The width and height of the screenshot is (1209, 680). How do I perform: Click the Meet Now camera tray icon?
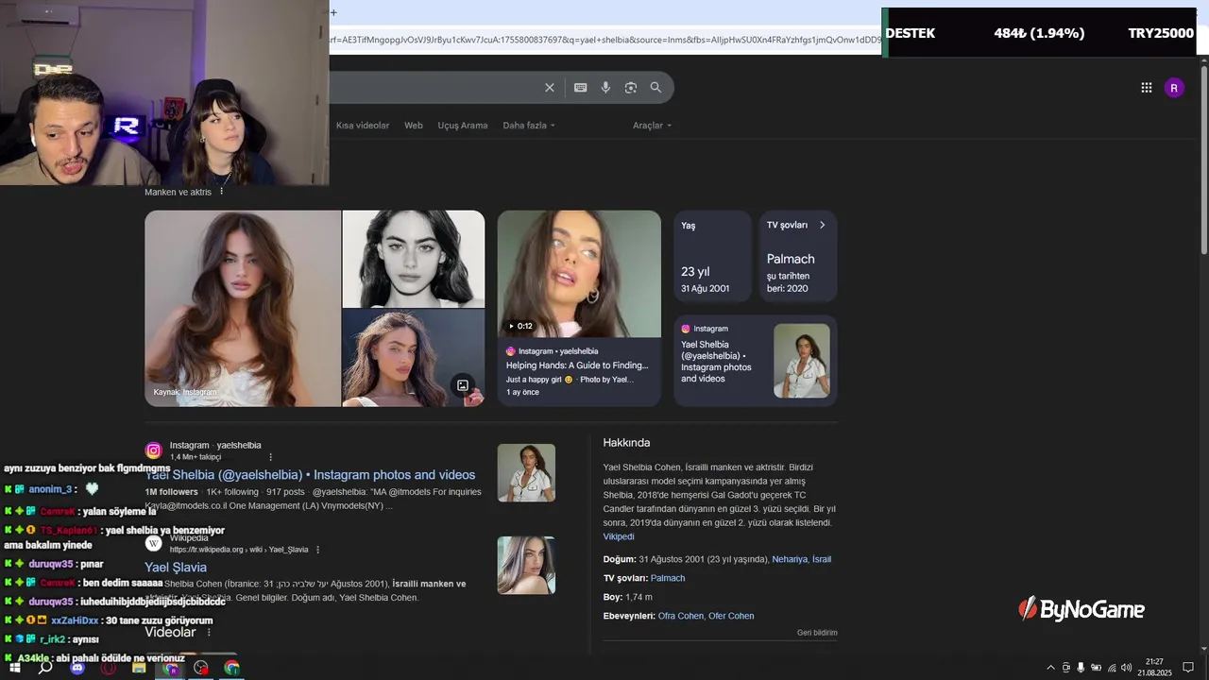point(1066,668)
